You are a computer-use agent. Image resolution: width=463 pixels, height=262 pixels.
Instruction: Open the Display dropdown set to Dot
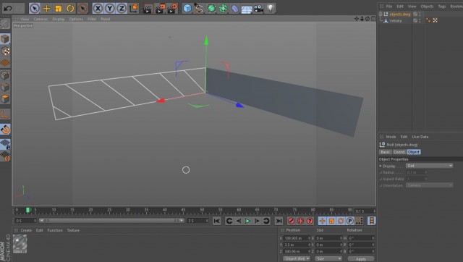point(429,166)
